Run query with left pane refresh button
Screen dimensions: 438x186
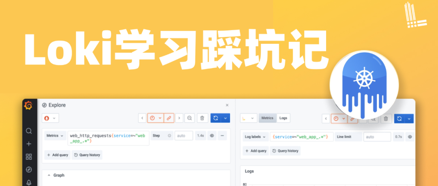(216, 118)
